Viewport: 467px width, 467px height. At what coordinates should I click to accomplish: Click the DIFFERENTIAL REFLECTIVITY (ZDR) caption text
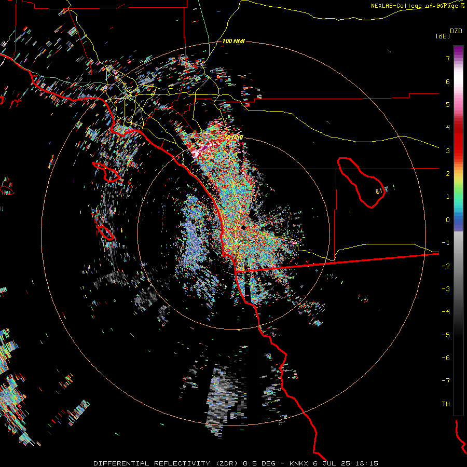coord(166,463)
